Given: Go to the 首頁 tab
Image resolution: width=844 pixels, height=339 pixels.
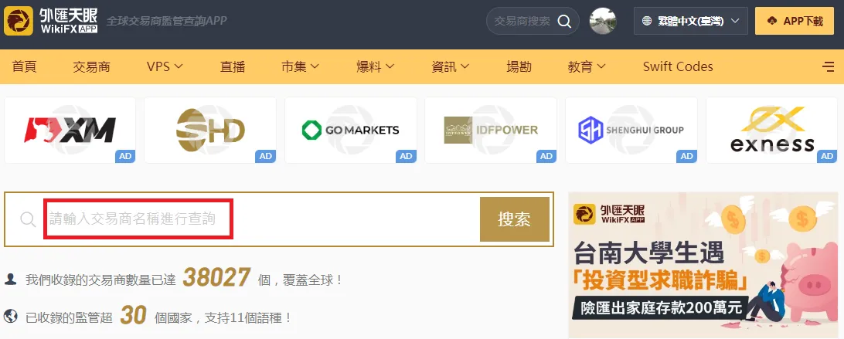Looking at the screenshot, I should tap(24, 66).
